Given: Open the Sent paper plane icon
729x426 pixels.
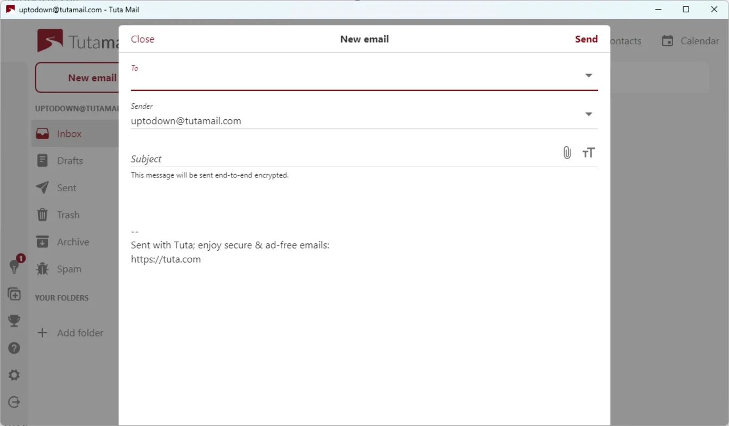Looking at the screenshot, I should pos(43,187).
